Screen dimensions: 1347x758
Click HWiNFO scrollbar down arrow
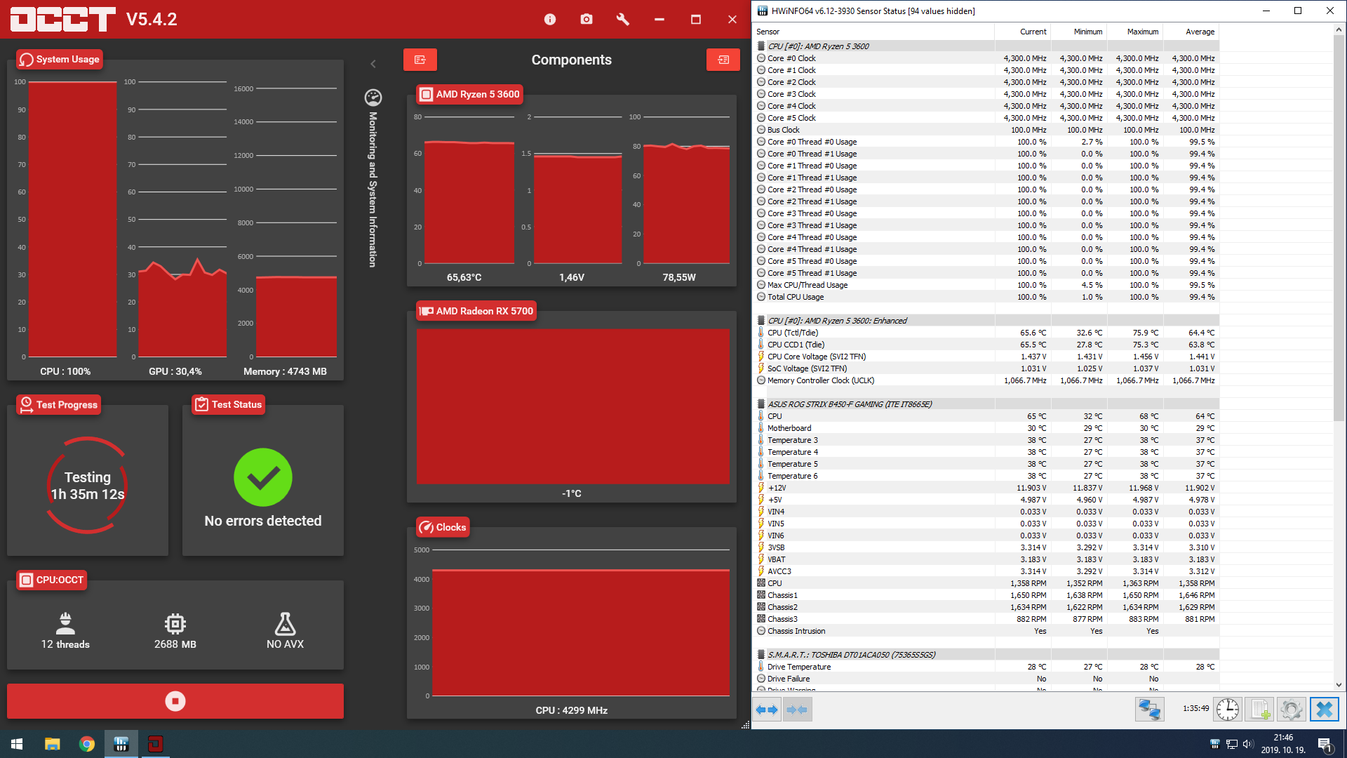pos(1339,685)
